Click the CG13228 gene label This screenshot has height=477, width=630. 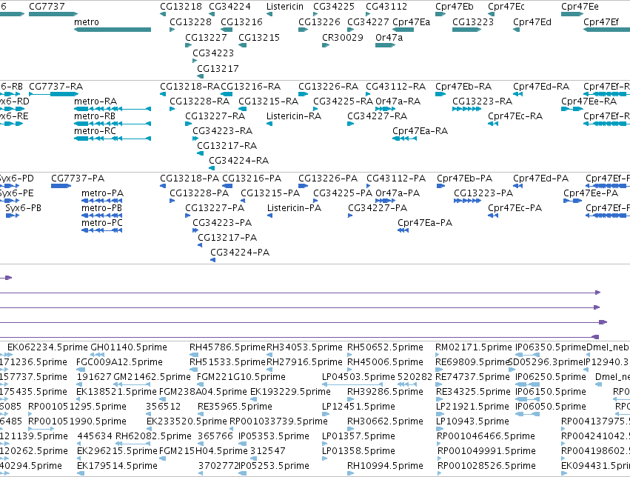click(x=190, y=22)
